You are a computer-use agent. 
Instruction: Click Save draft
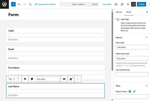(107, 4)
